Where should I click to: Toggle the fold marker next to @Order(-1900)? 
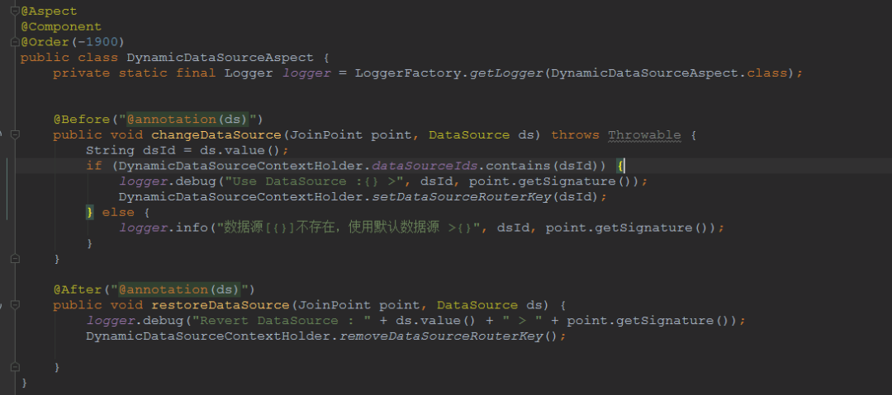point(14,42)
